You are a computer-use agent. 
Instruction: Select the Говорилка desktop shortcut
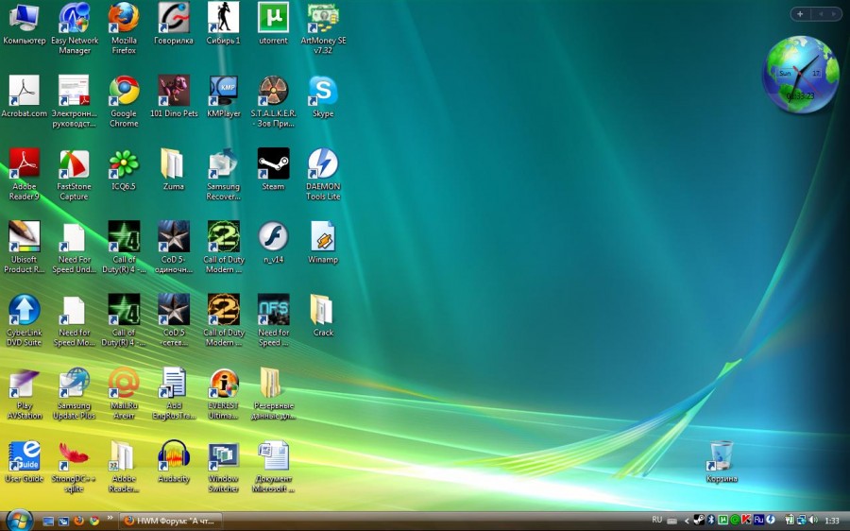(x=174, y=25)
